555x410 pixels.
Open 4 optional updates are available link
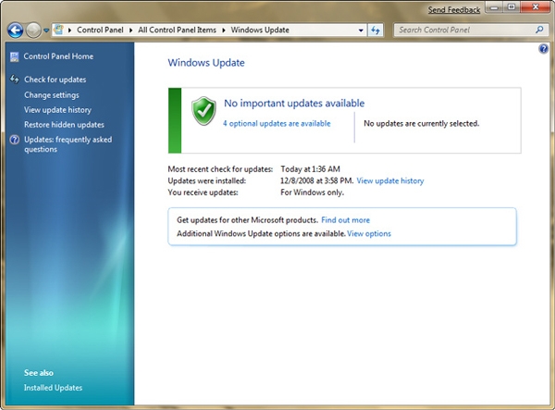277,124
